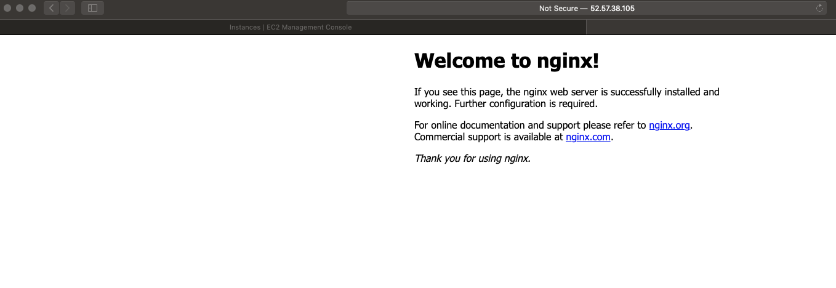
Task: Close the window with the red button
Action: pyautogui.click(x=7, y=8)
